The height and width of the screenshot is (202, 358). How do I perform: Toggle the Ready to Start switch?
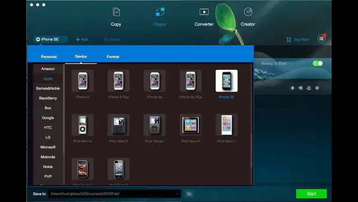pyautogui.click(x=318, y=63)
